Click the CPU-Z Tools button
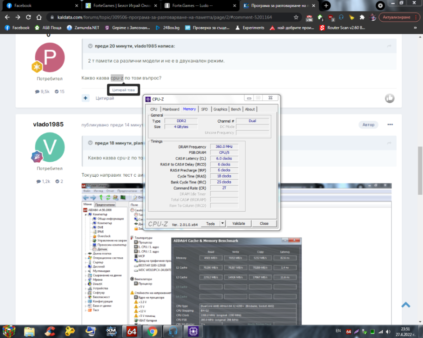Viewport: 423px width, 338px height. click(x=211, y=224)
